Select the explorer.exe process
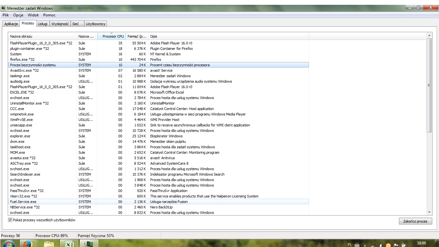Image resolution: width=439 pixels, height=247 pixels. click(158, 136)
